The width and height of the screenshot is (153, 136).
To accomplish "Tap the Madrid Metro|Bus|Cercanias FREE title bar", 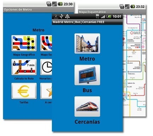I will tap(87, 22).
